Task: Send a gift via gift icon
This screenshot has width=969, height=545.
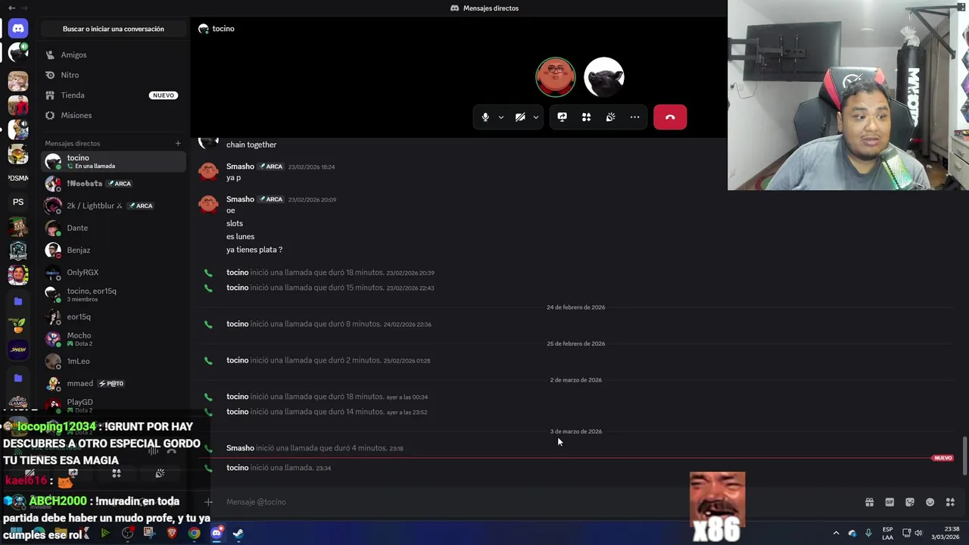Action: 869,502
